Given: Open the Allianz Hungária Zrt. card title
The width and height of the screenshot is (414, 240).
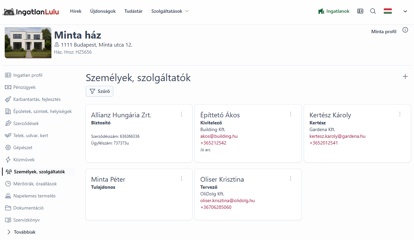Looking at the screenshot, I should [121, 115].
